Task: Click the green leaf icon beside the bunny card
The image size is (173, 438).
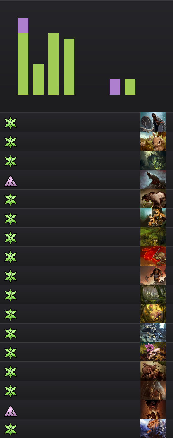Action: click(x=10, y=142)
